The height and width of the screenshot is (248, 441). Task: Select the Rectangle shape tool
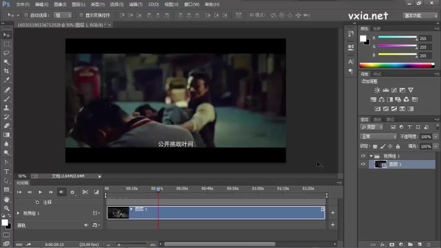[6, 189]
